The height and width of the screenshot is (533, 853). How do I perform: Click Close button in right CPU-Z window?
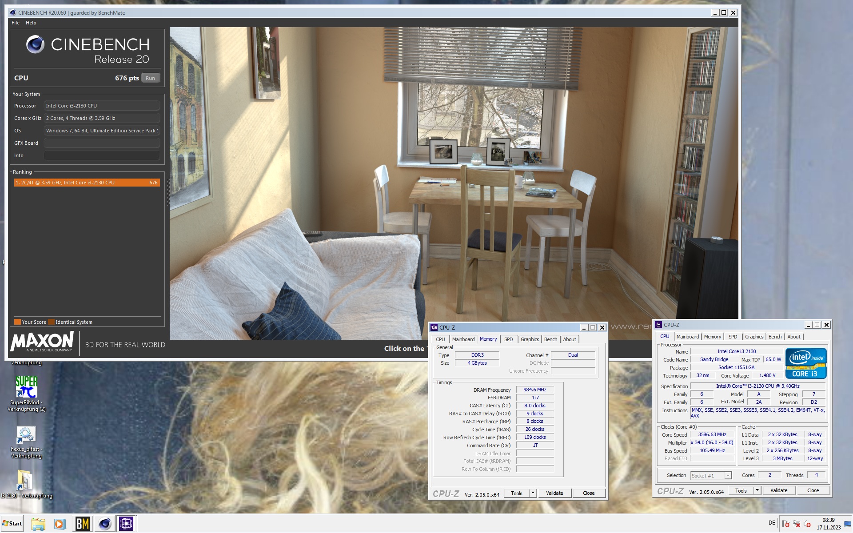click(x=813, y=490)
